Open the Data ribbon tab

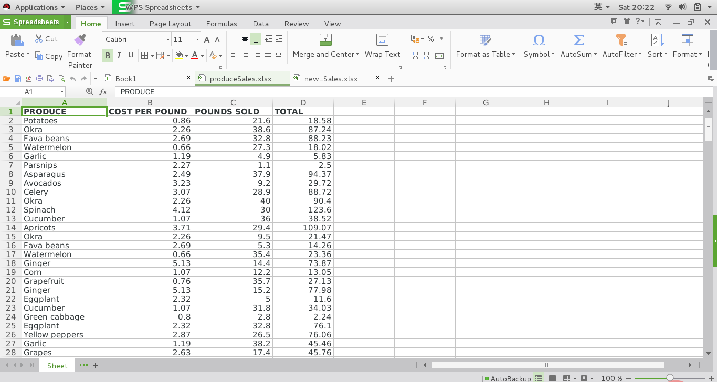tap(261, 24)
